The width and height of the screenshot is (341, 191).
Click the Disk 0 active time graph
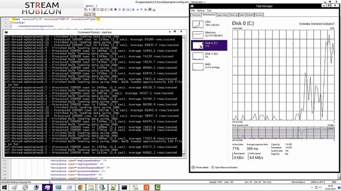pyautogui.click(x=283, y=75)
